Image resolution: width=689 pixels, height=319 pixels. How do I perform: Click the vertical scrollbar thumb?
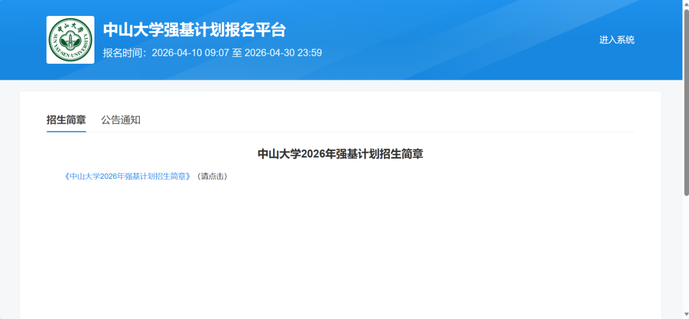click(x=686, y=102)
